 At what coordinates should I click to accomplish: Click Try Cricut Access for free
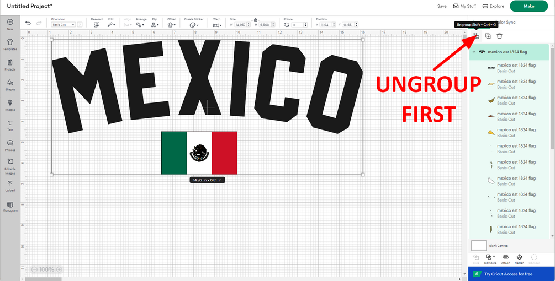tap(511, 274)
